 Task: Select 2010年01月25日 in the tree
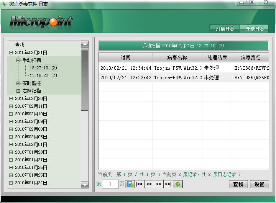(31, 175)
